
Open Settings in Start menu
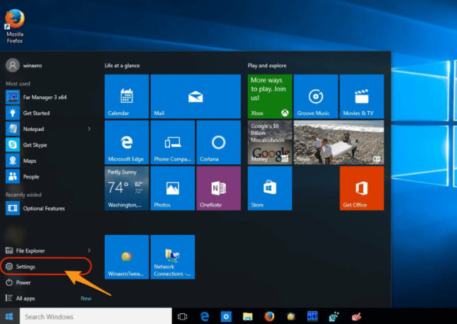[47, 267]
